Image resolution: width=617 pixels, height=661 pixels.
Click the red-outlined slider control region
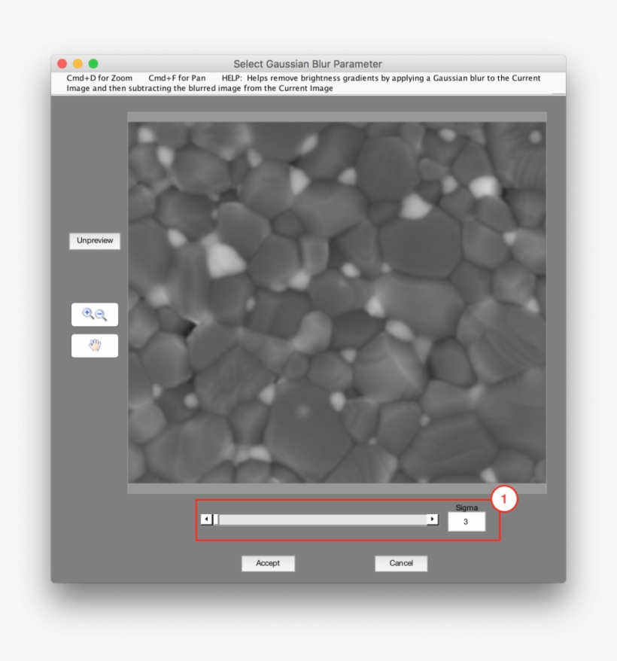(x=346, y=519)
